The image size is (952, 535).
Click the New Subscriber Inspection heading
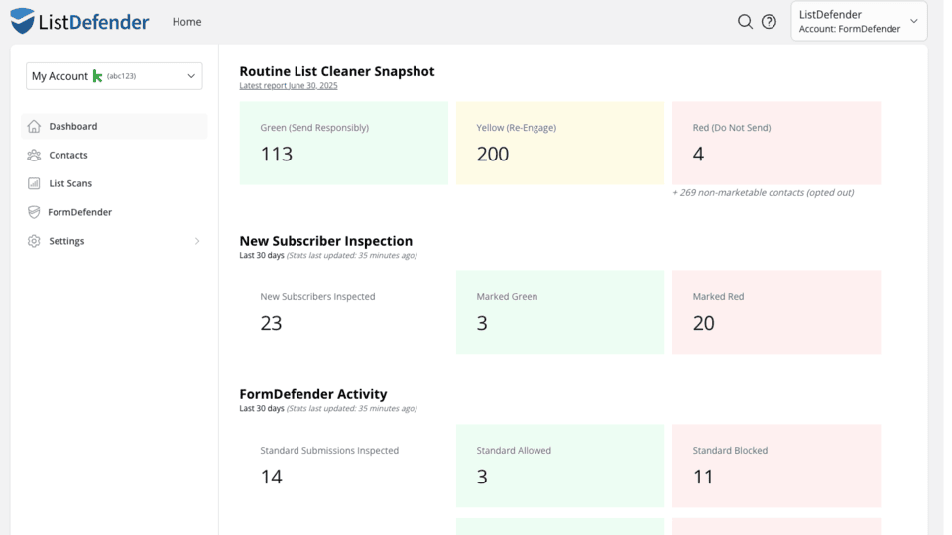click(326, 241)
